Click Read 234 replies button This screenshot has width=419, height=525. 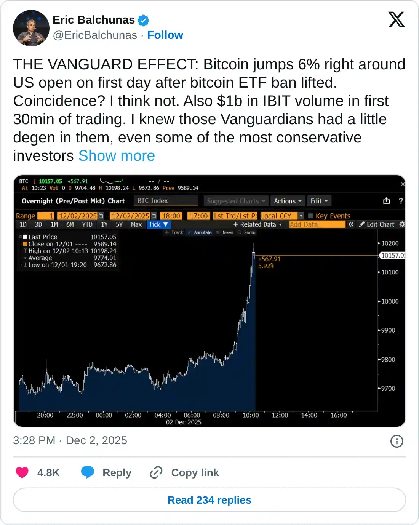tap(209, 500)
